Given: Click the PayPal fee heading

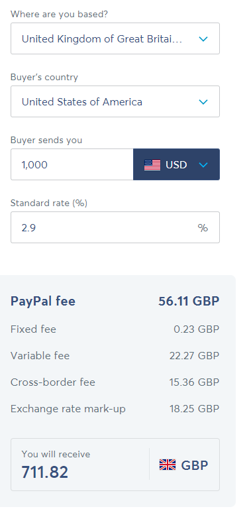Looking at the screenshot, I should [43, 301].
